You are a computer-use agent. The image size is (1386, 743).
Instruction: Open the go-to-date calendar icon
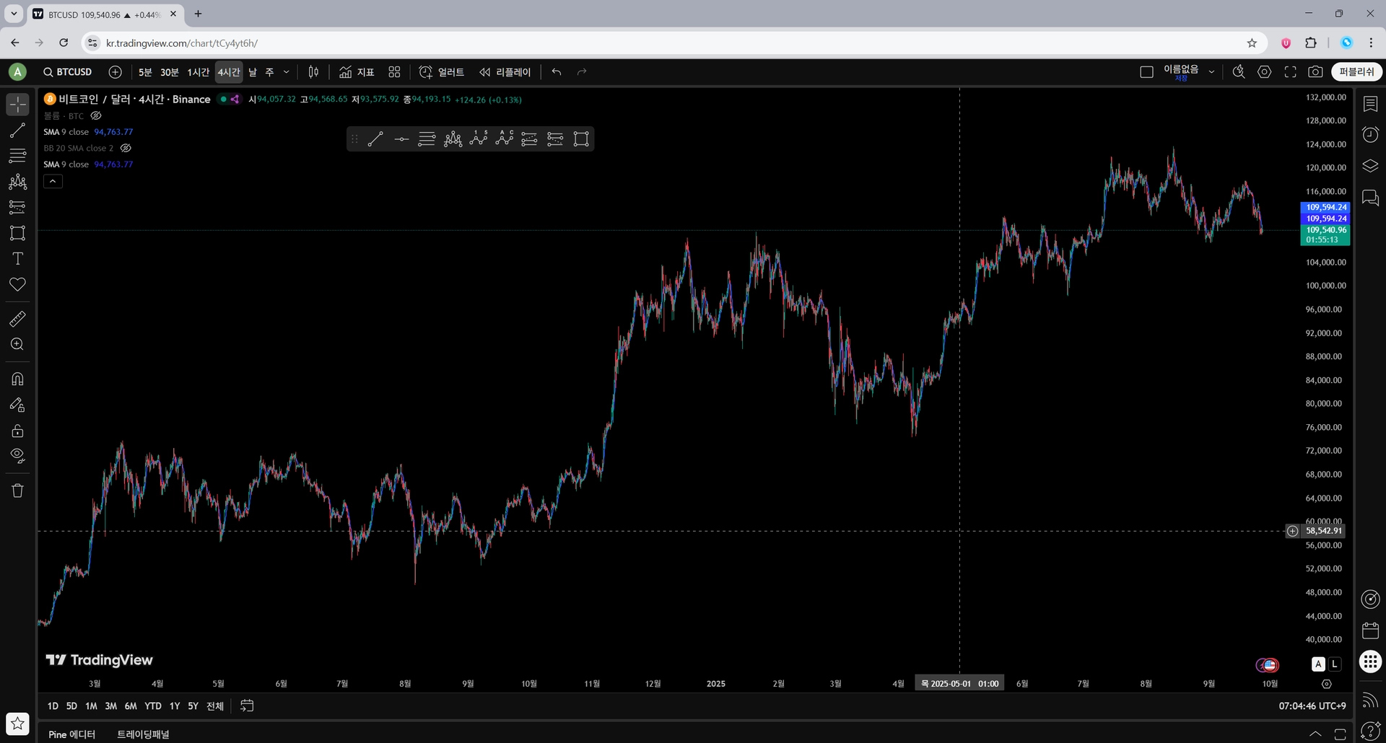coord(247,706)
